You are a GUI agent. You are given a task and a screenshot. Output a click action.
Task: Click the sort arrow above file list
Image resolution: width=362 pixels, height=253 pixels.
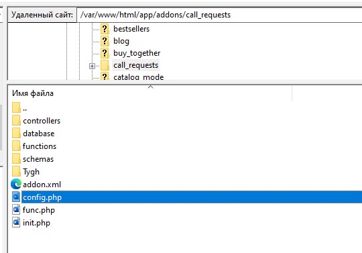click(x=151, y=87)
